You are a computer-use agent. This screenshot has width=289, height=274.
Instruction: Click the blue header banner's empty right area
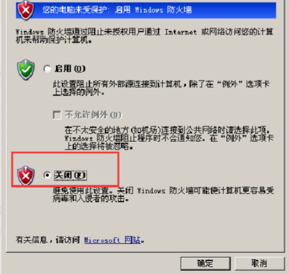point(234,10)
